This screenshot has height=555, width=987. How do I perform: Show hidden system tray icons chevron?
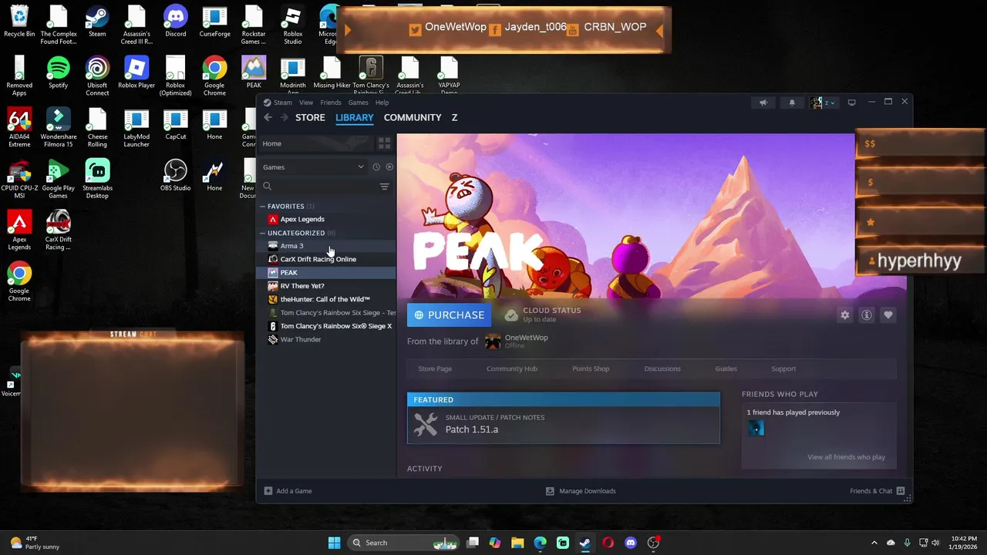point(874,543)
